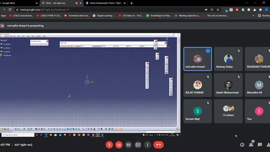Bookmark this page with star icon
The height and width of the screenshot is (152, 270).
(x=218, y=10)
